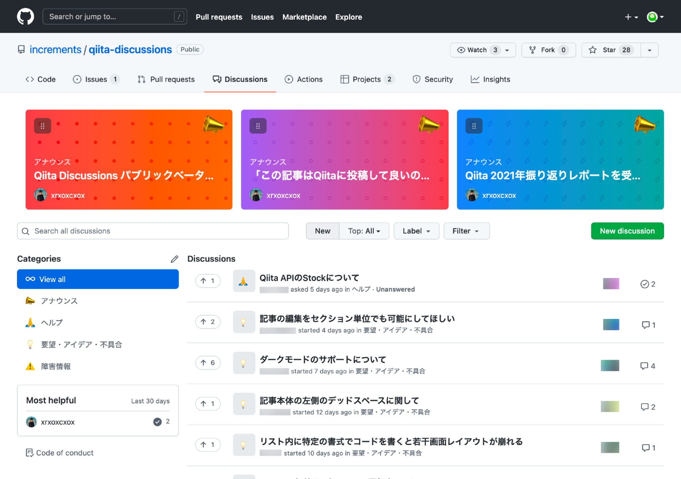Click the GitHub logo home icon

26,16
